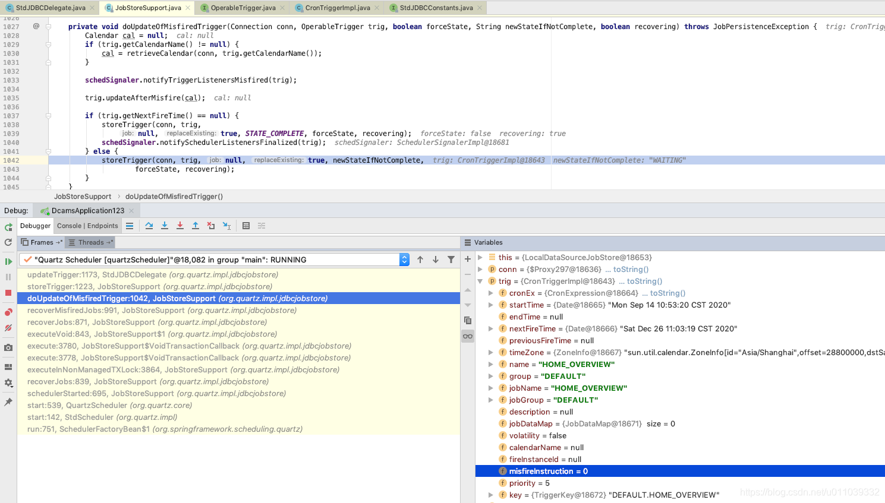This screenshot has width=885, height=503.
Task: Open View Breakpoints dialog
Action: pos(8,312)
